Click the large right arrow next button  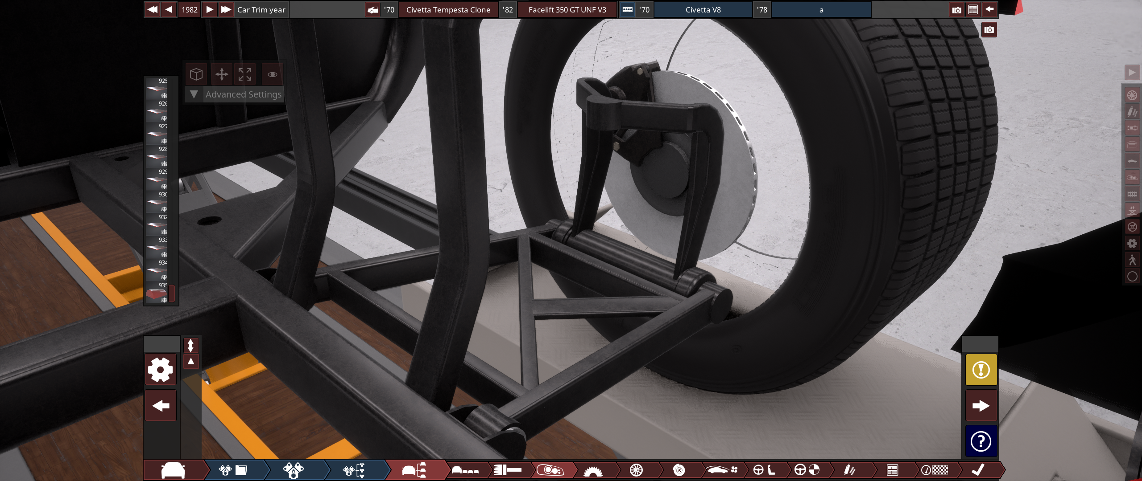coord(981,406)
